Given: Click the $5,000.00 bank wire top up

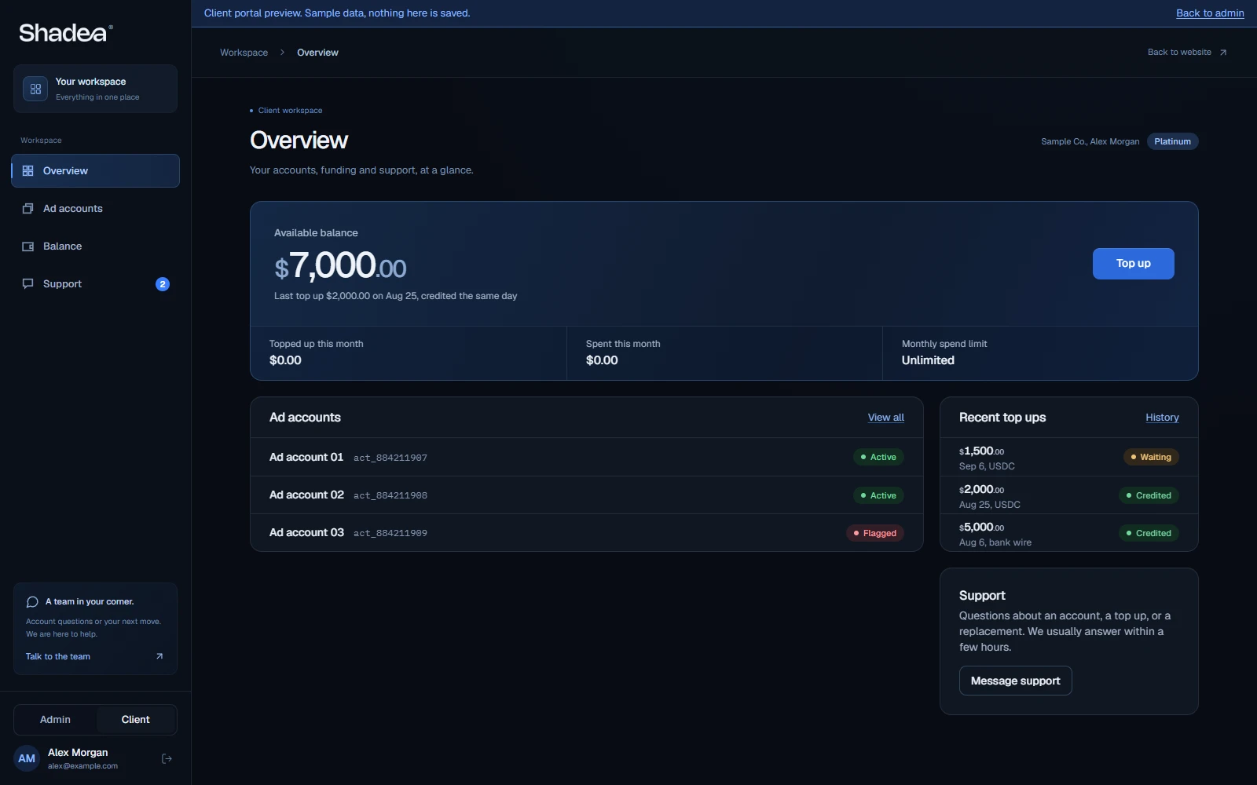Looking at the screenshot, I should [1068, 534].
